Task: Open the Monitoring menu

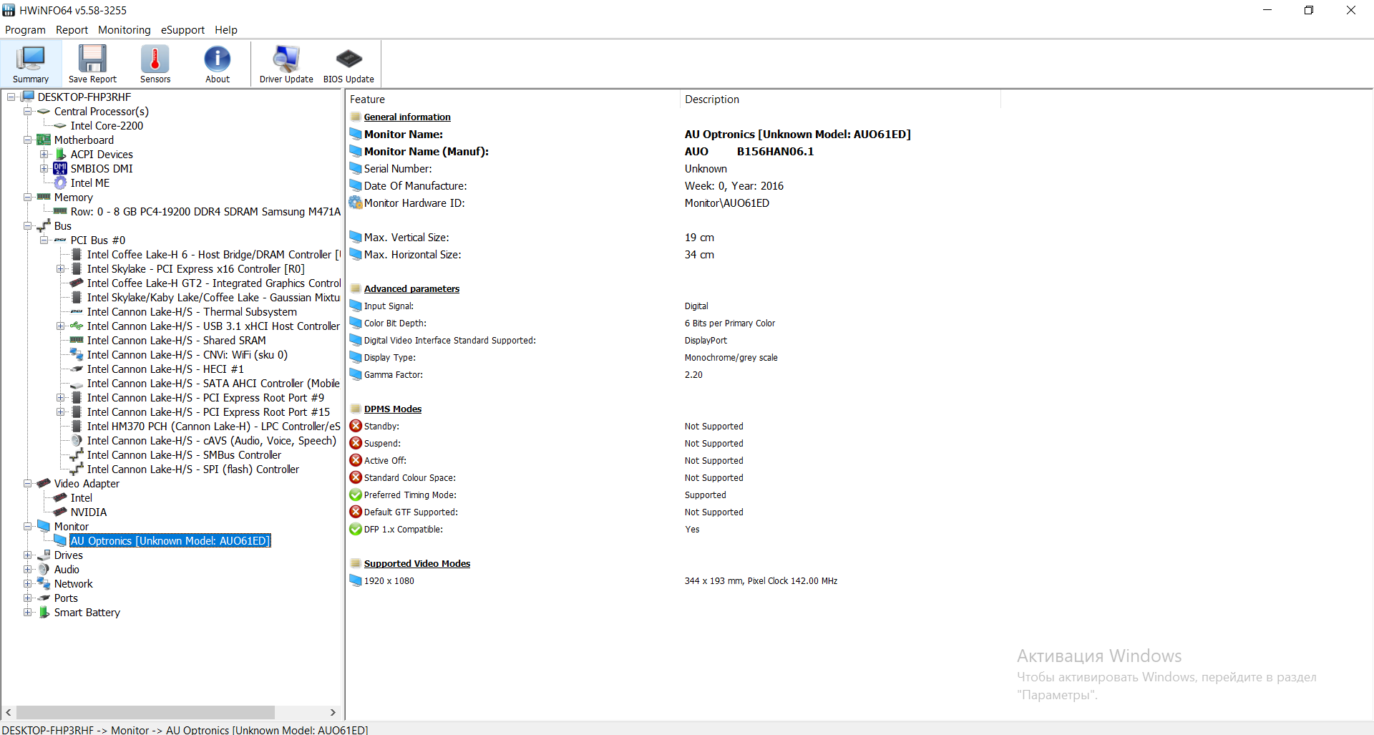Action: coord(125,30)
